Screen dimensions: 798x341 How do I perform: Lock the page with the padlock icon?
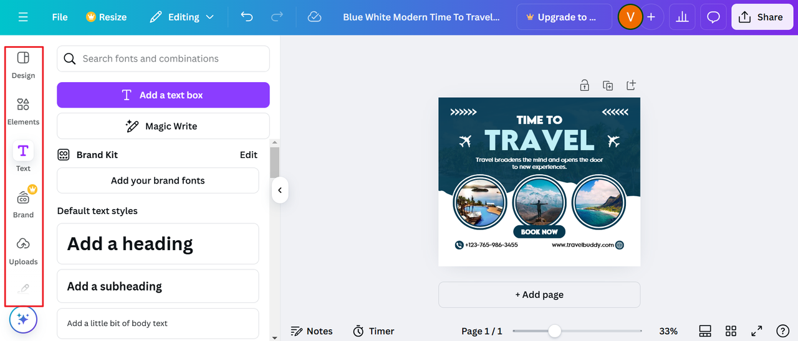click(x=584, y=85)
